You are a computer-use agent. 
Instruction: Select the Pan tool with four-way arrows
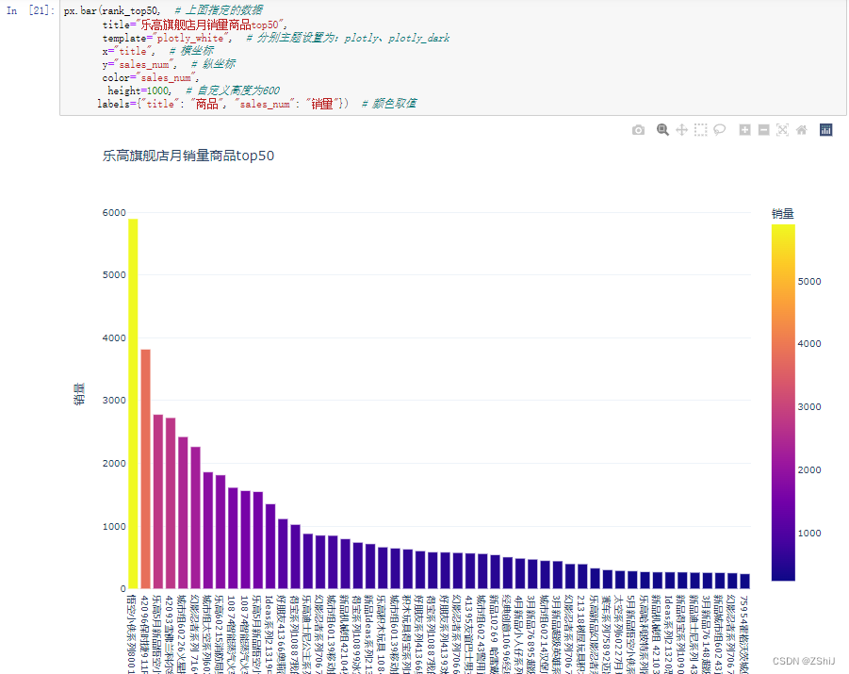[x=681, y=130]
